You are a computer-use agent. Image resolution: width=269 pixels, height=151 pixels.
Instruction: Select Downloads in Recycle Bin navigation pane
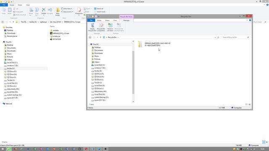(98, 53)
